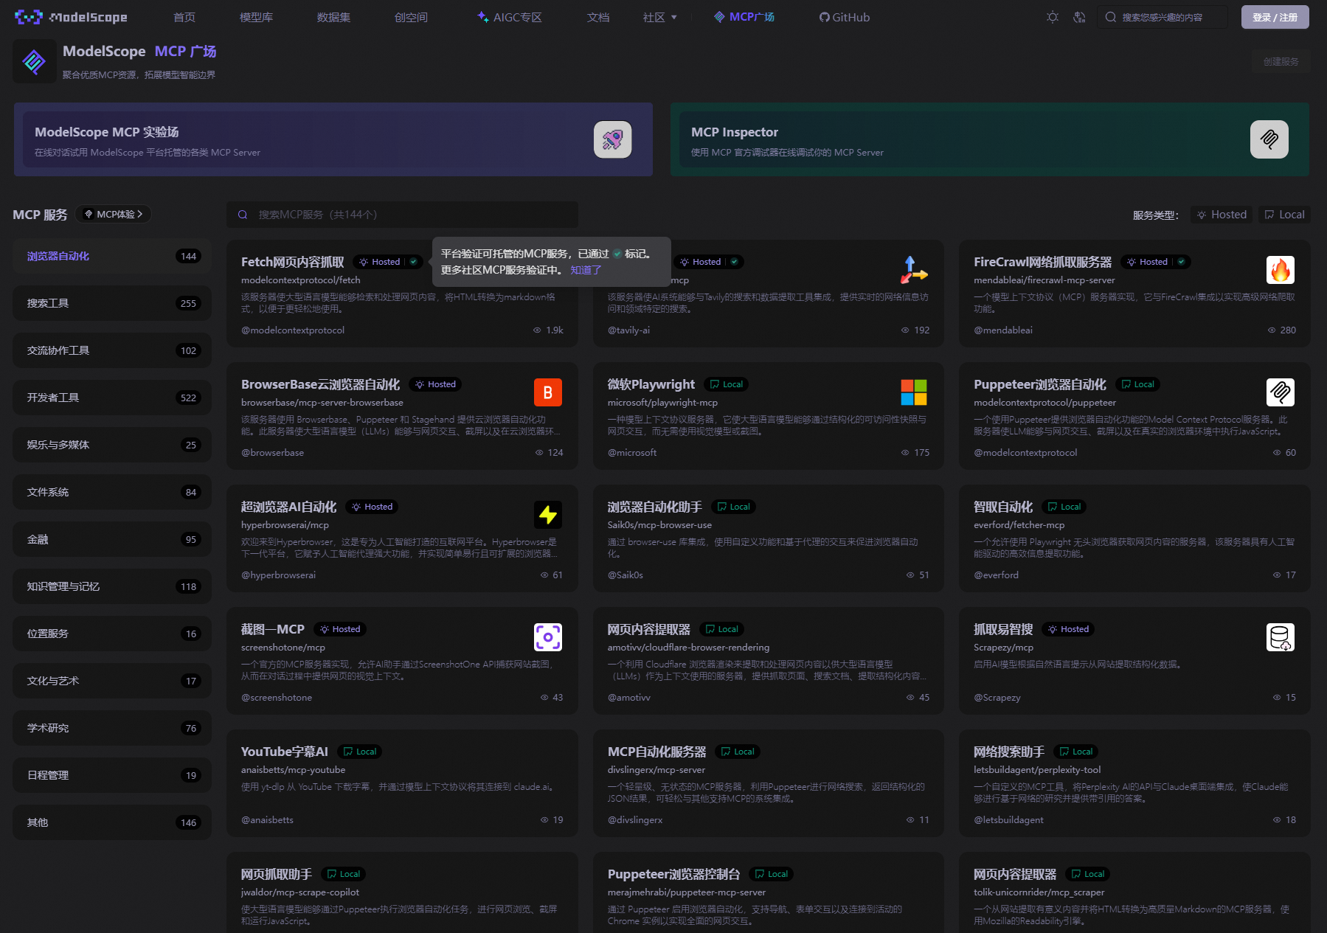
Task: Select the 开发者工具 category
Action: [x=112, y=398]
